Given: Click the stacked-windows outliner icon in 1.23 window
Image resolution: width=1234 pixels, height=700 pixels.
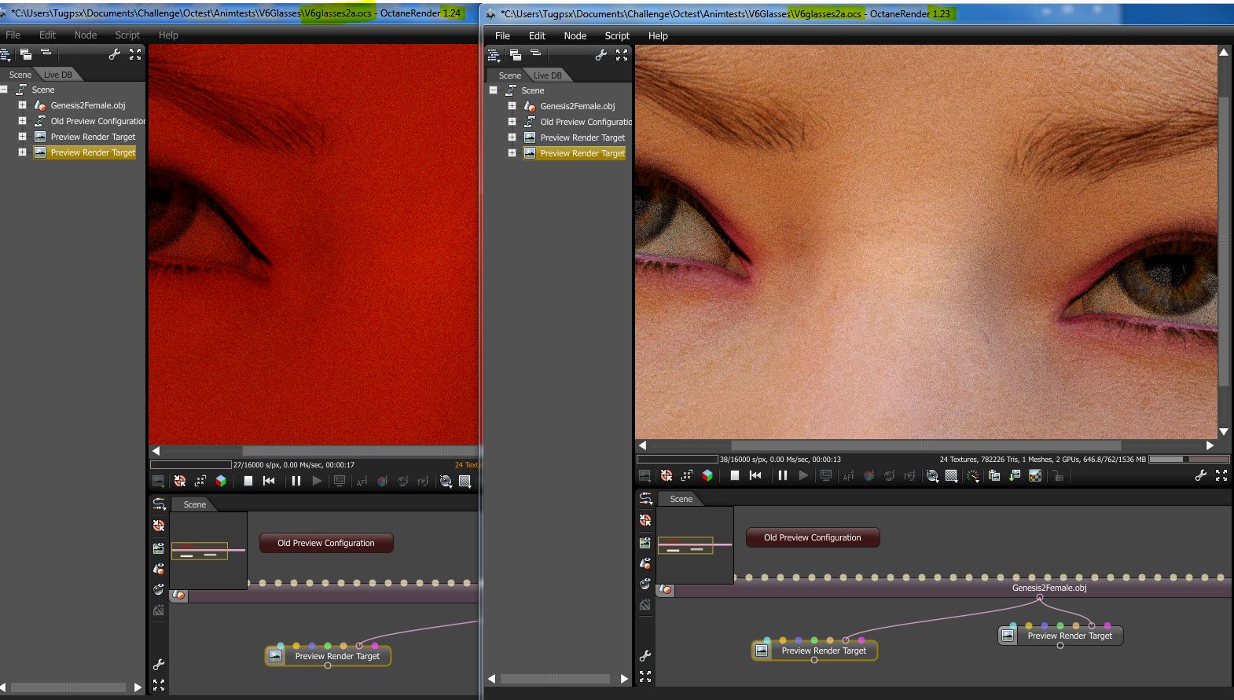Looking at the screenshot, I should point(516,55).
